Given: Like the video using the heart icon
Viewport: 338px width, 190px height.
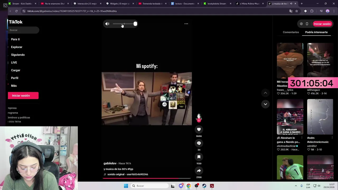Looking at the screenshot, I should pos(199,129).
